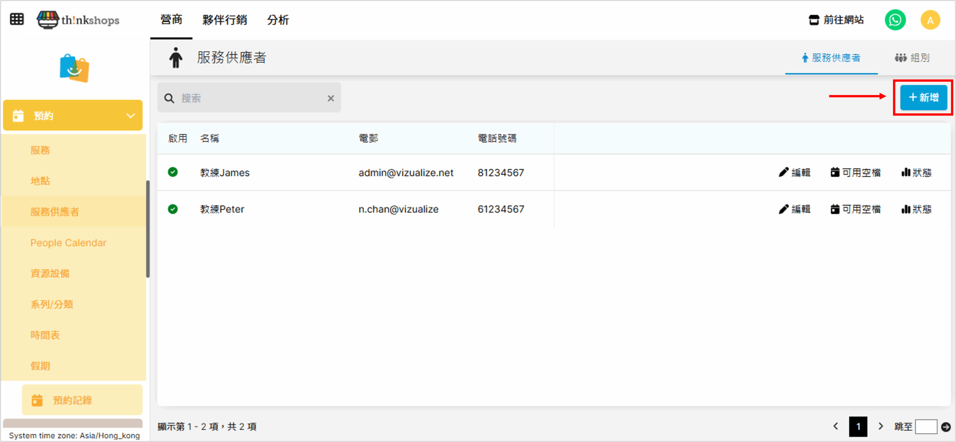Click the WhatsApp chat icon
956x442 pixels.
click(895, 20)
